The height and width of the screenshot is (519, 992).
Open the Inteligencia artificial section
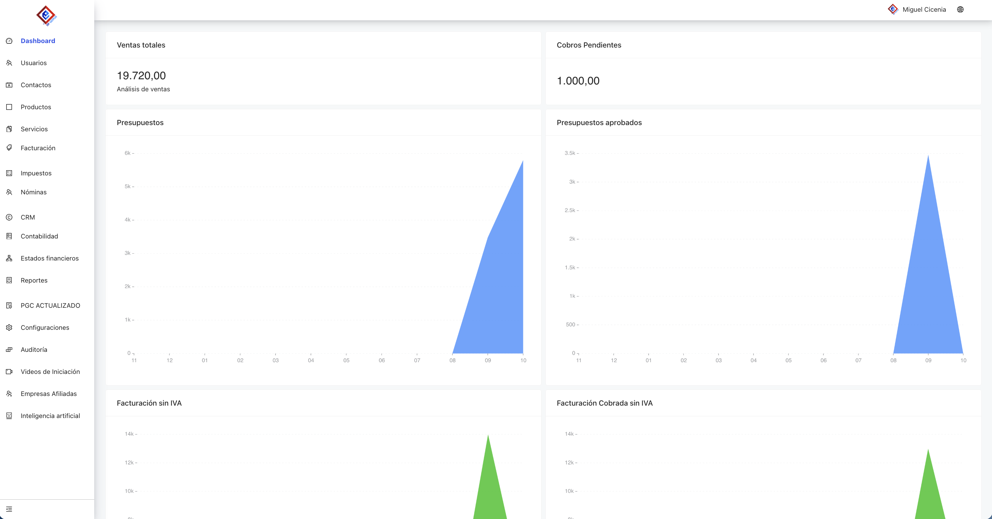(50, 416)
